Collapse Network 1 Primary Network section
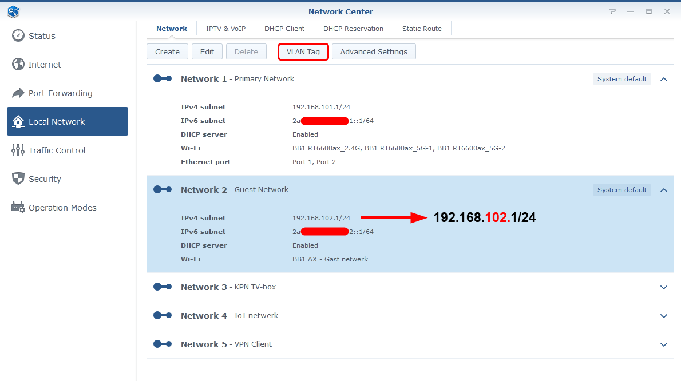 tap(664, 80)
